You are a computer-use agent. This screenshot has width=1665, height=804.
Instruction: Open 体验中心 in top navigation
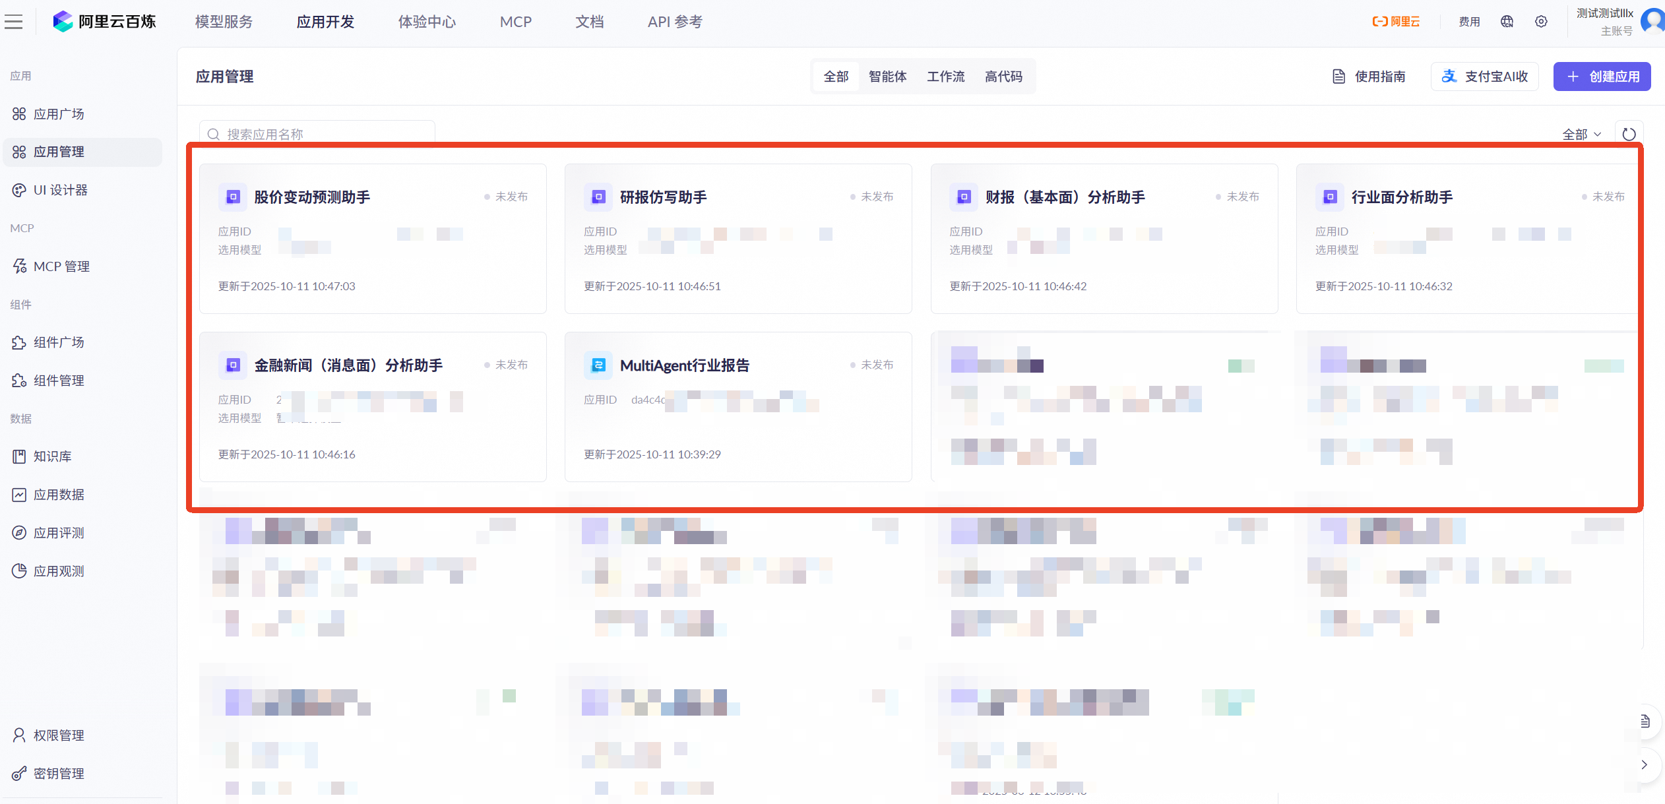click(427, 22)
